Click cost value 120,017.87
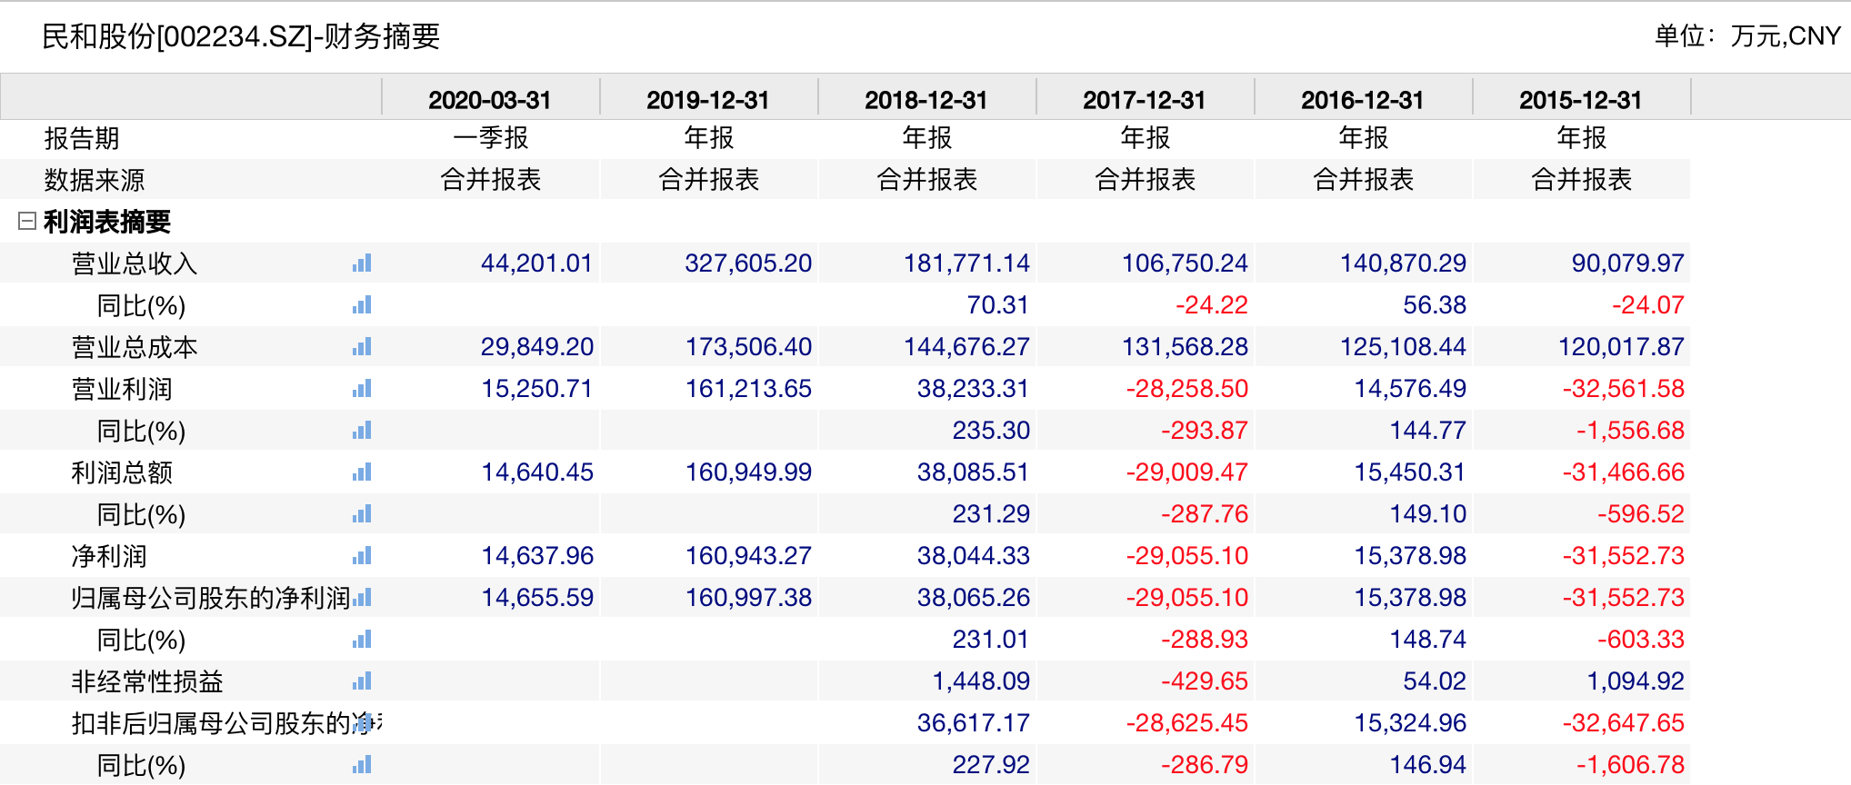 [x=1621, y=347]
